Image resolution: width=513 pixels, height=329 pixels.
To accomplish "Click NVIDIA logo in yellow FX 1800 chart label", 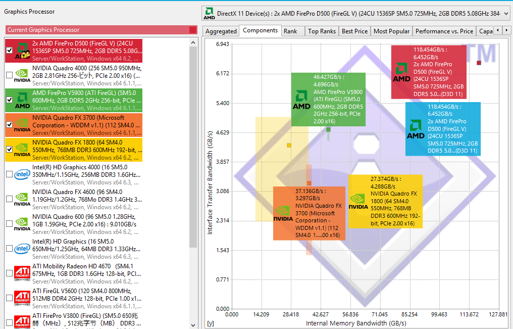I will (x=358, y=202).
